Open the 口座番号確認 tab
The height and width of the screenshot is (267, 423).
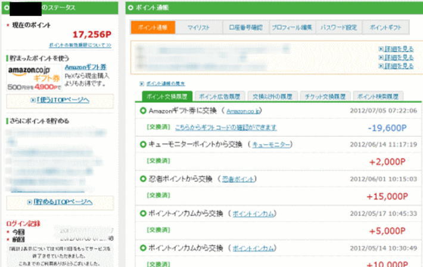[246, 27]
